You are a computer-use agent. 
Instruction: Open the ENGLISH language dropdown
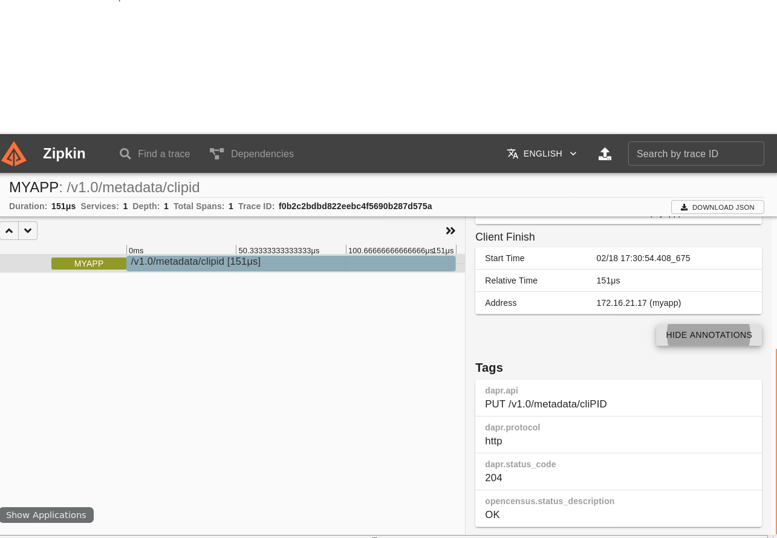pyautogui.click(x=542, y=154)
